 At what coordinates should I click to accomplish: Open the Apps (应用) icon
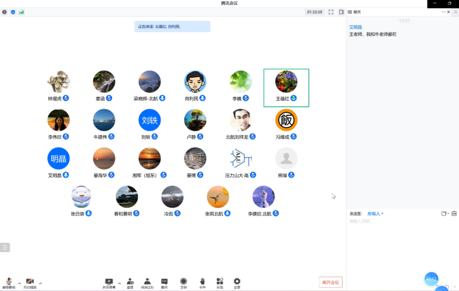tap(220, 282)
